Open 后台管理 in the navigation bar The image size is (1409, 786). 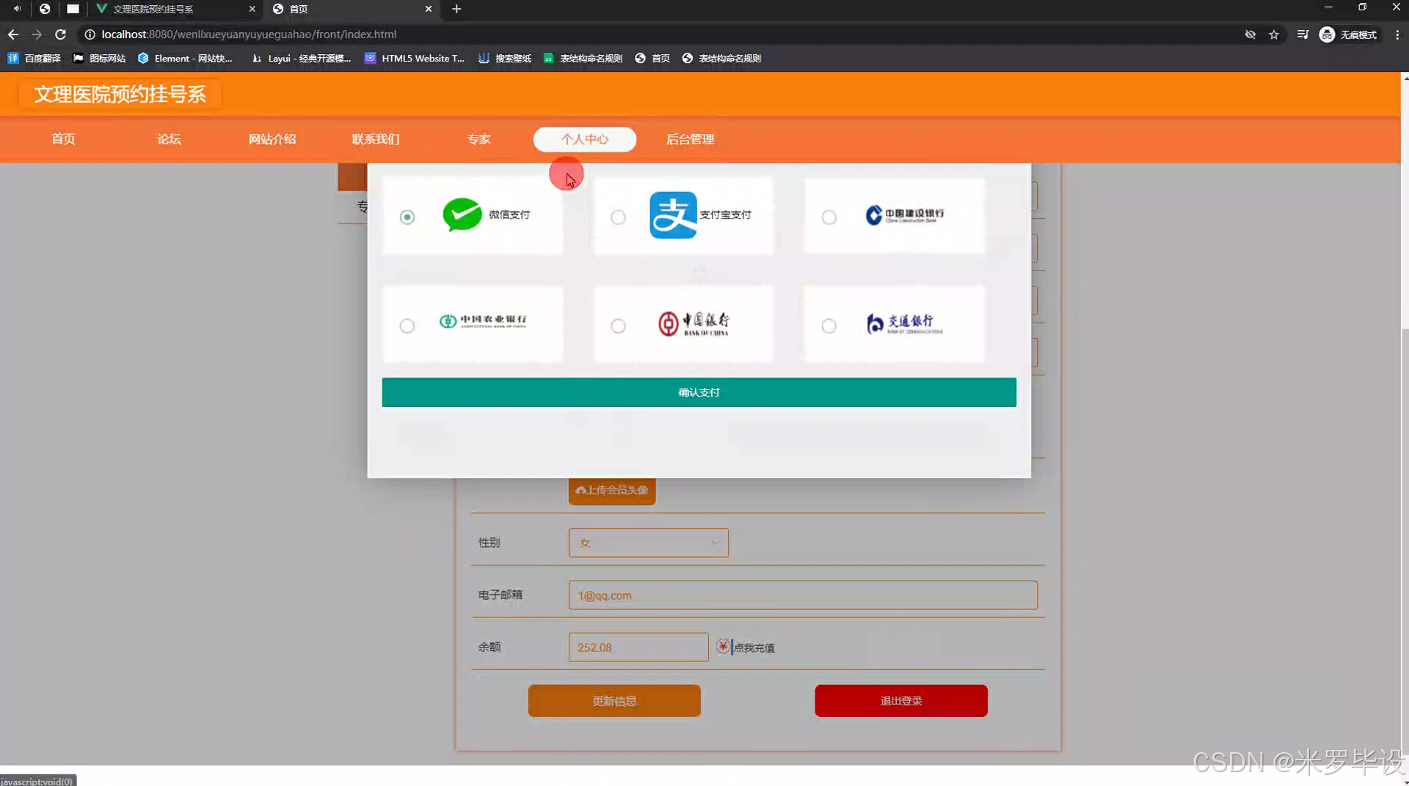[690, 139]
